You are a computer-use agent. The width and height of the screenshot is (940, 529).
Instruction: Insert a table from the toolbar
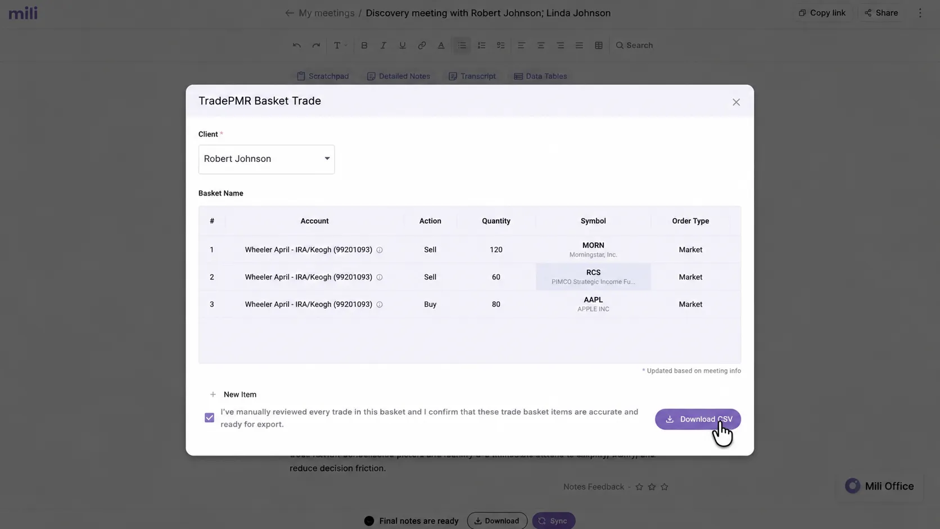599,46
